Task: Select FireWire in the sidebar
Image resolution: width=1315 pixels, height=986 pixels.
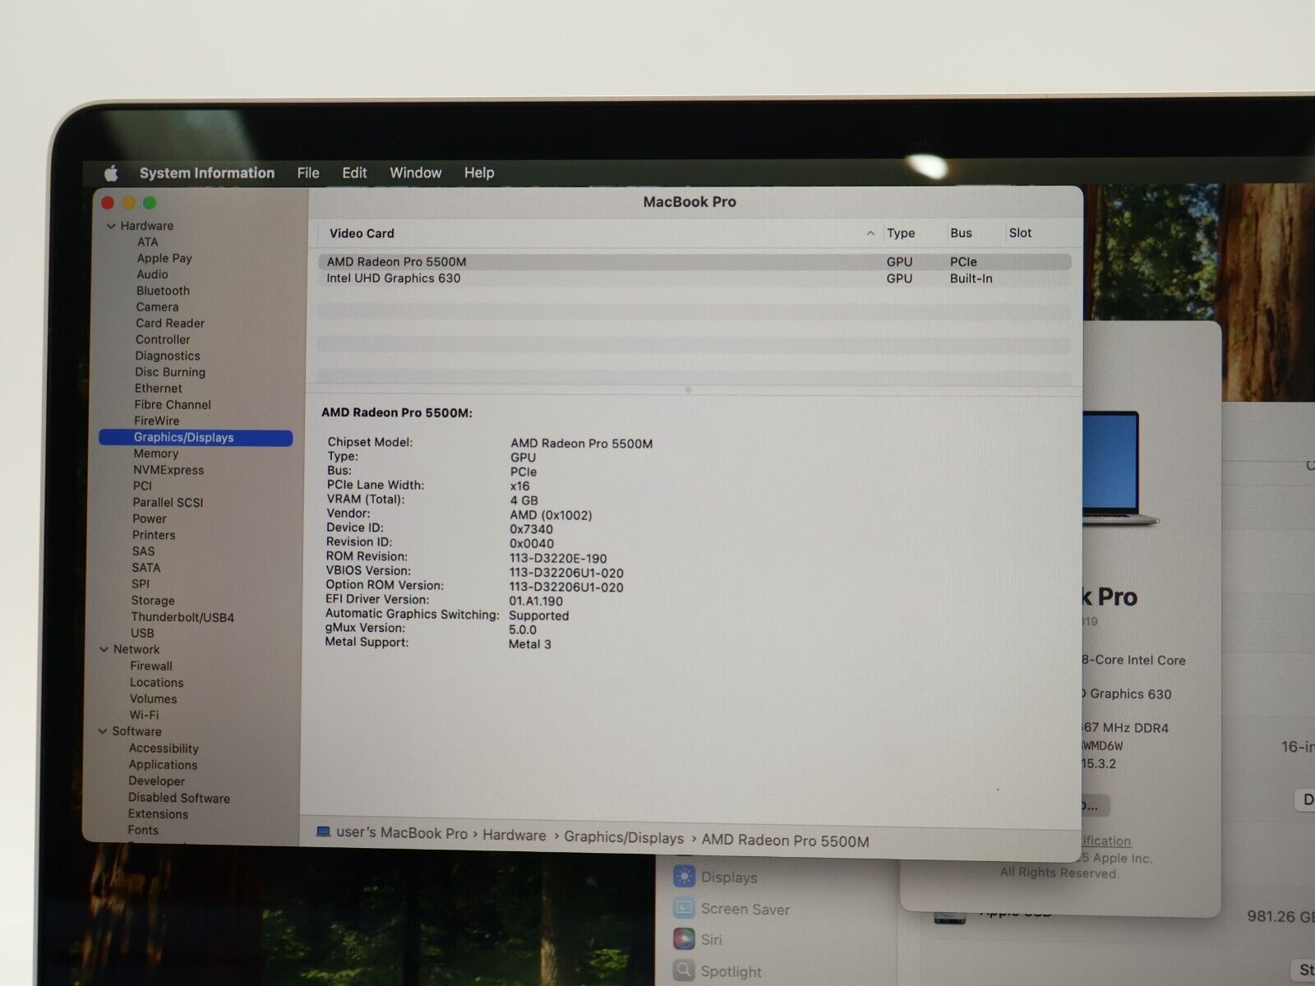Action: [156, 421]
